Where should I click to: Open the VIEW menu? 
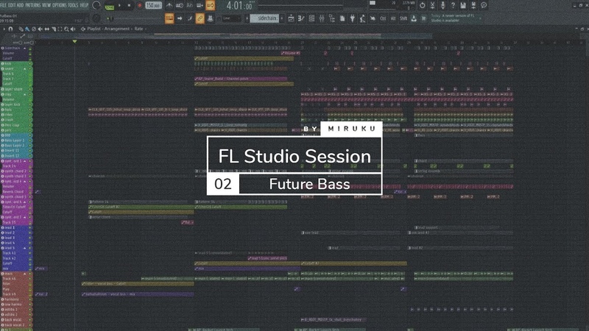46,5
